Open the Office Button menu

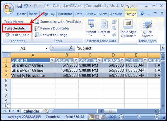point(8,9)
